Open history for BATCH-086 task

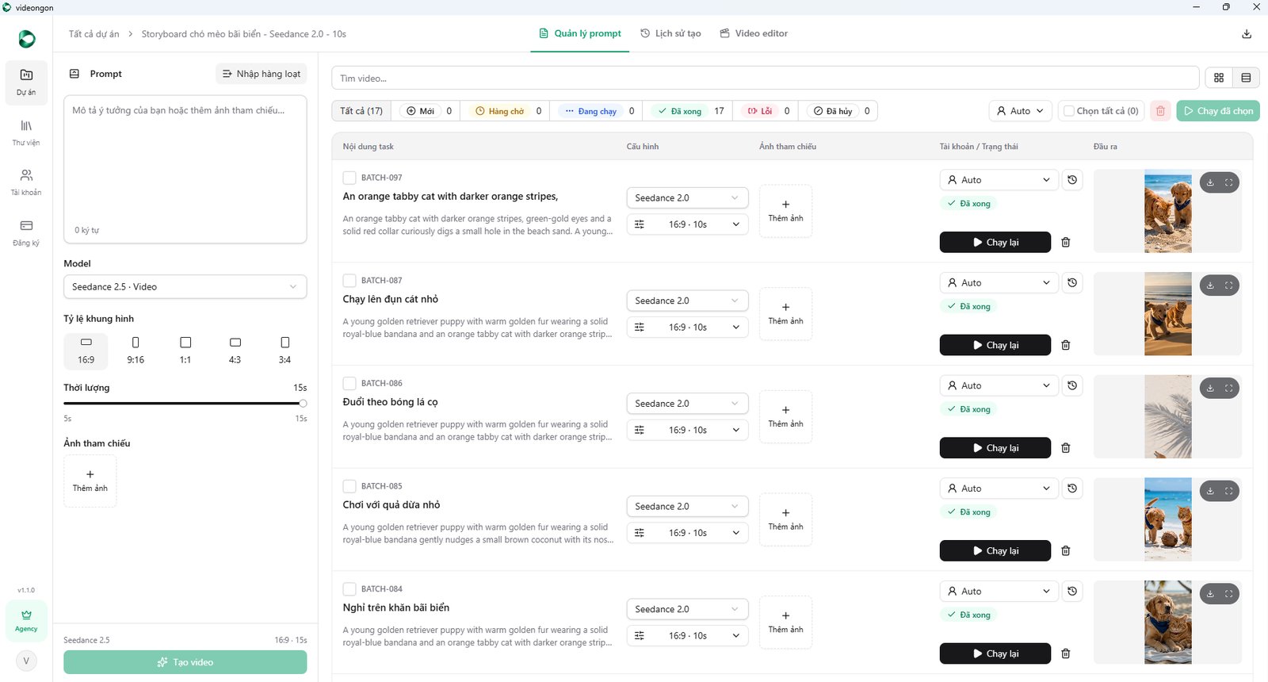(x=1072, y=385)
